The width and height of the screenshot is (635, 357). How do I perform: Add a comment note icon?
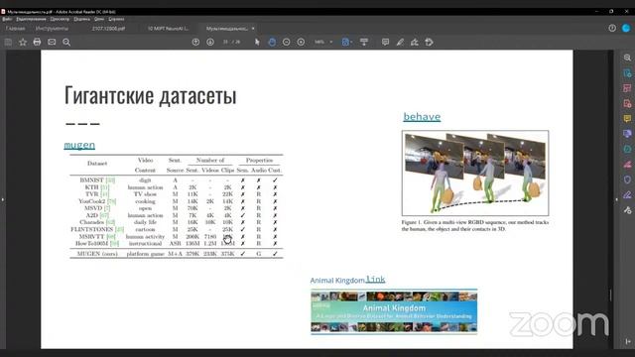click(x=385, y=42)
